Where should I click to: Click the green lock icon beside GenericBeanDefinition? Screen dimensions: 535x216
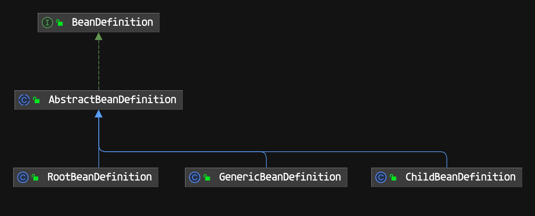[x=207, y=178]
